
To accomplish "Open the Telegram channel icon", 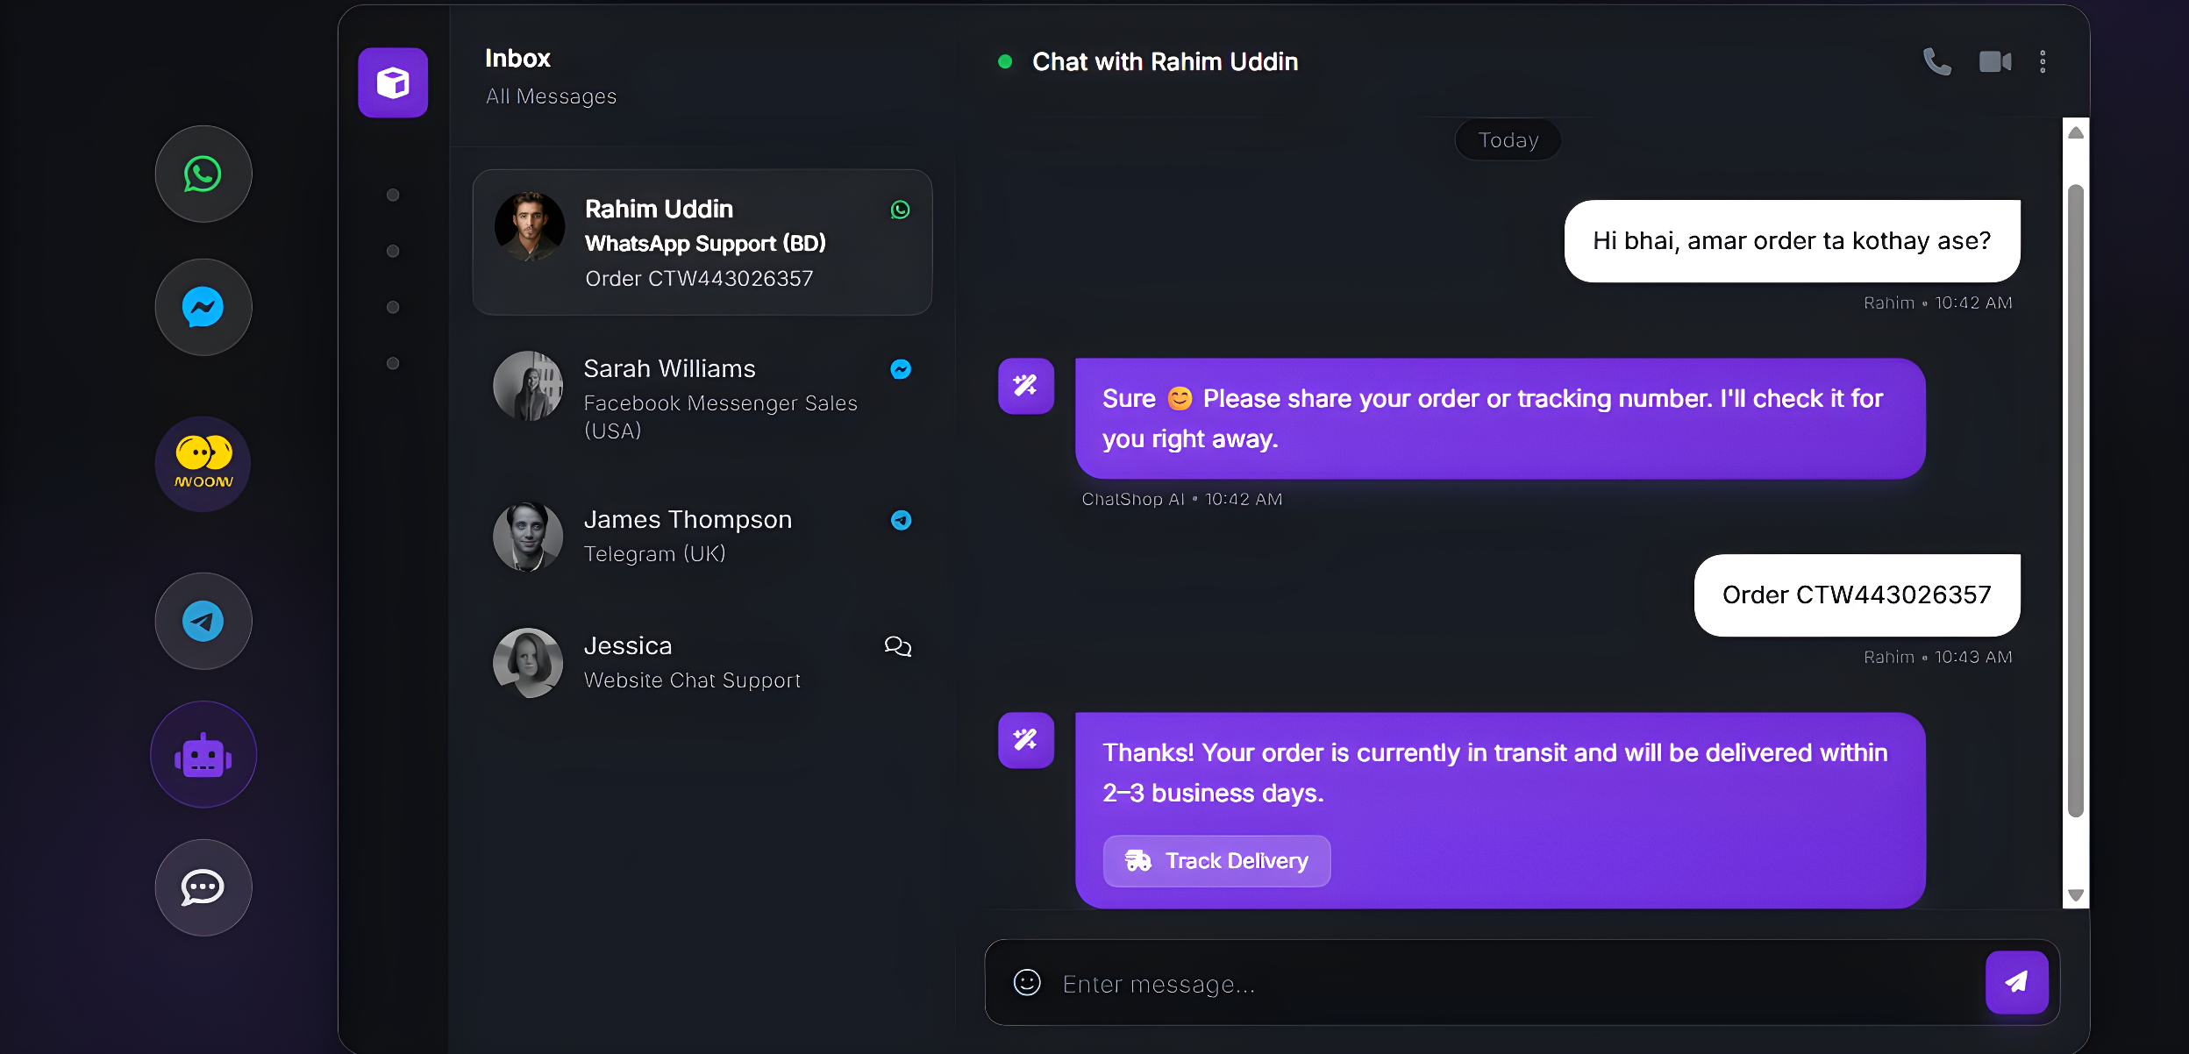I will (203, 621).
